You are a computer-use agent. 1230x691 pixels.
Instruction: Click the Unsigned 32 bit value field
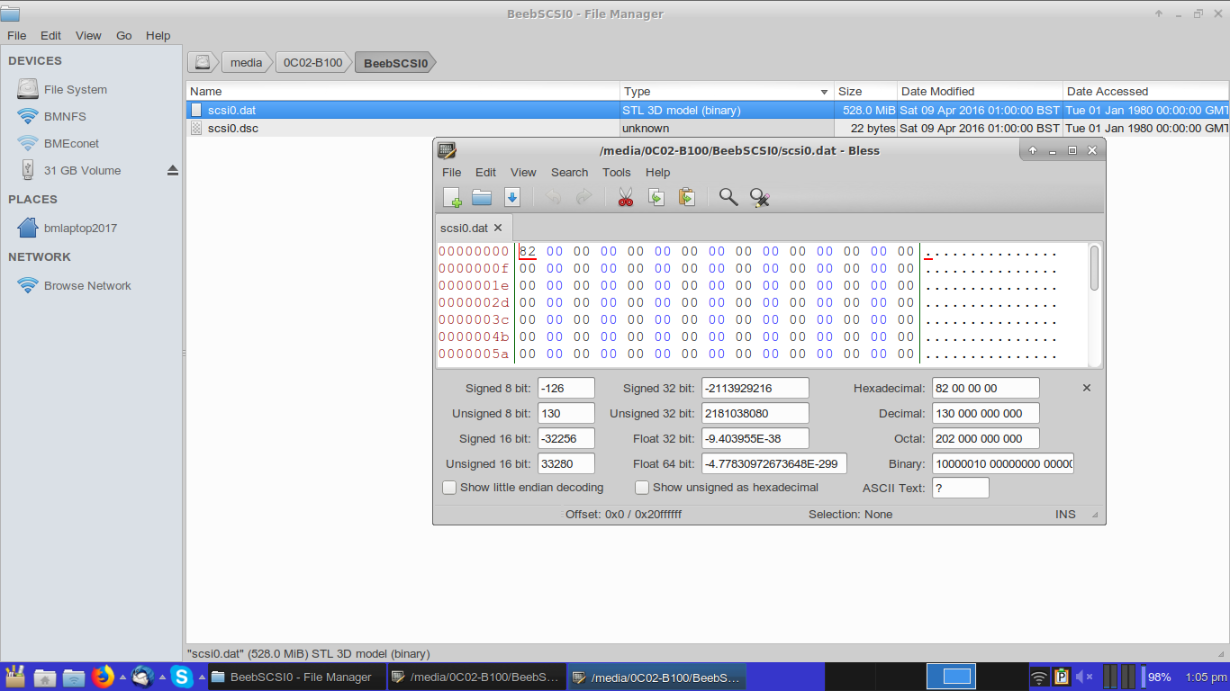tap(755, 414)
